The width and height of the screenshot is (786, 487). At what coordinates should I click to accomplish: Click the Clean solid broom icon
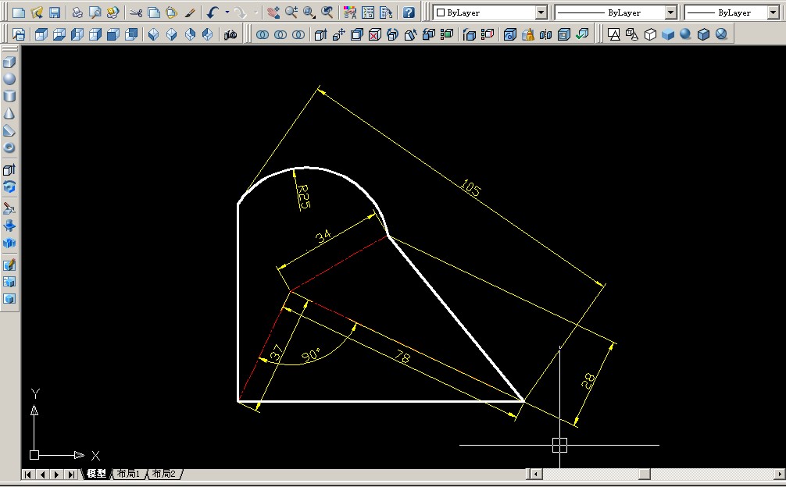coord(528,34)
